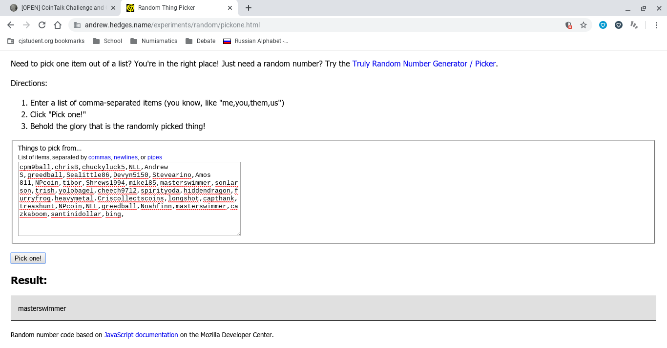Open the Debate bookmarks folder

(x=201, y=41)
